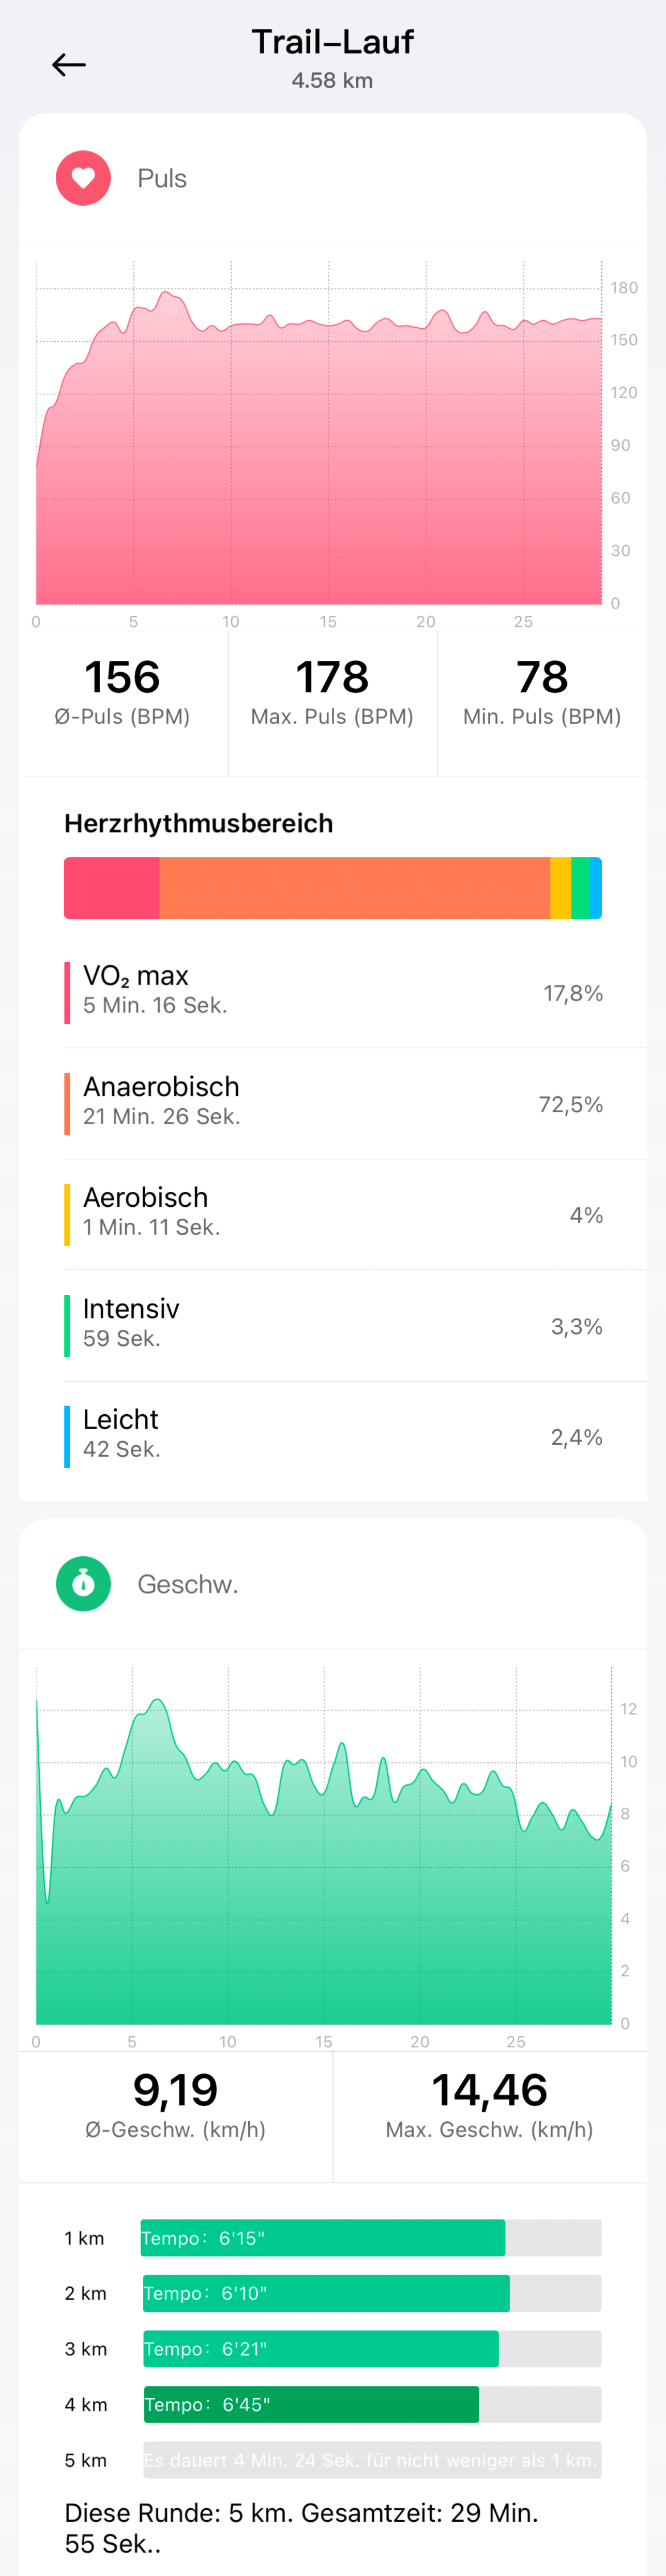Tap the 1 km Tempo 6'15" bar
Viewport: 666px width, 2576px height.
click(323, 2237)
